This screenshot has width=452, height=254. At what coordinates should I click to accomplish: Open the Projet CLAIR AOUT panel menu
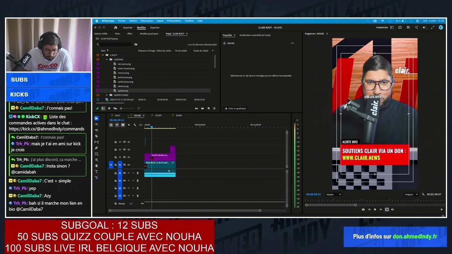point(187,34)
